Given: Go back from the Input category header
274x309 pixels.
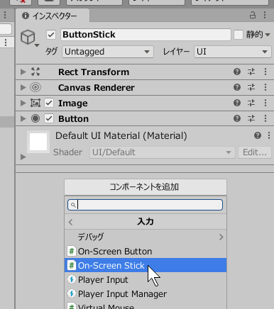Looking at the screenshot, I should click(x=70, y=222).
